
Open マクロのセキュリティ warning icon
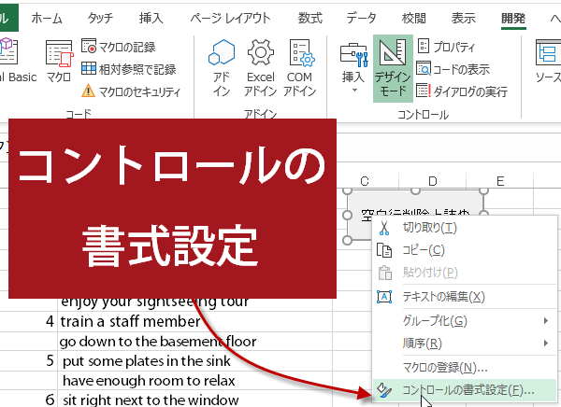pyautogui.click(x=89, y=91)
